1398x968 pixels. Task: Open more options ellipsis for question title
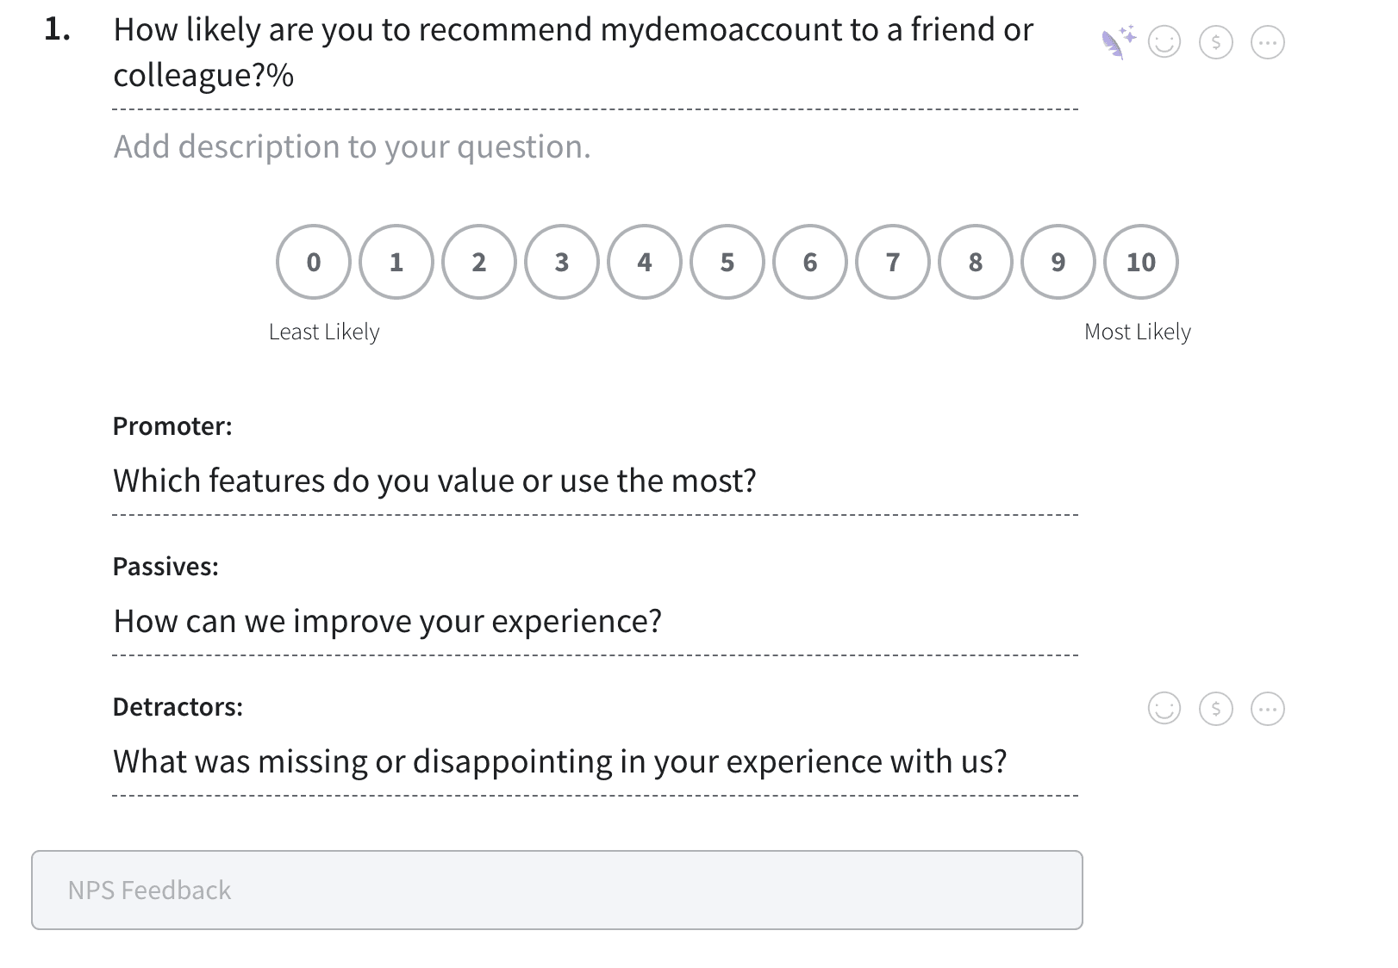pyautogui.click(x=1267, y=42)
